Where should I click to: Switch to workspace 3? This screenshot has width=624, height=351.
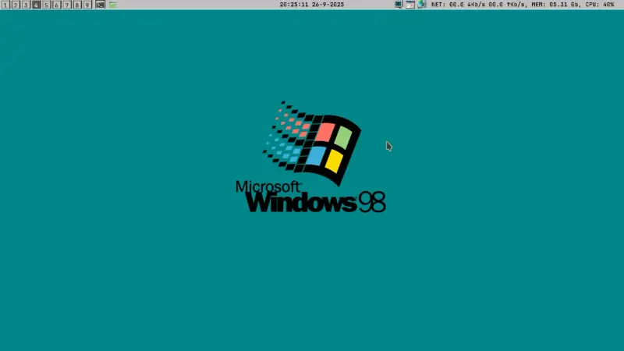(x=26, y=5)
